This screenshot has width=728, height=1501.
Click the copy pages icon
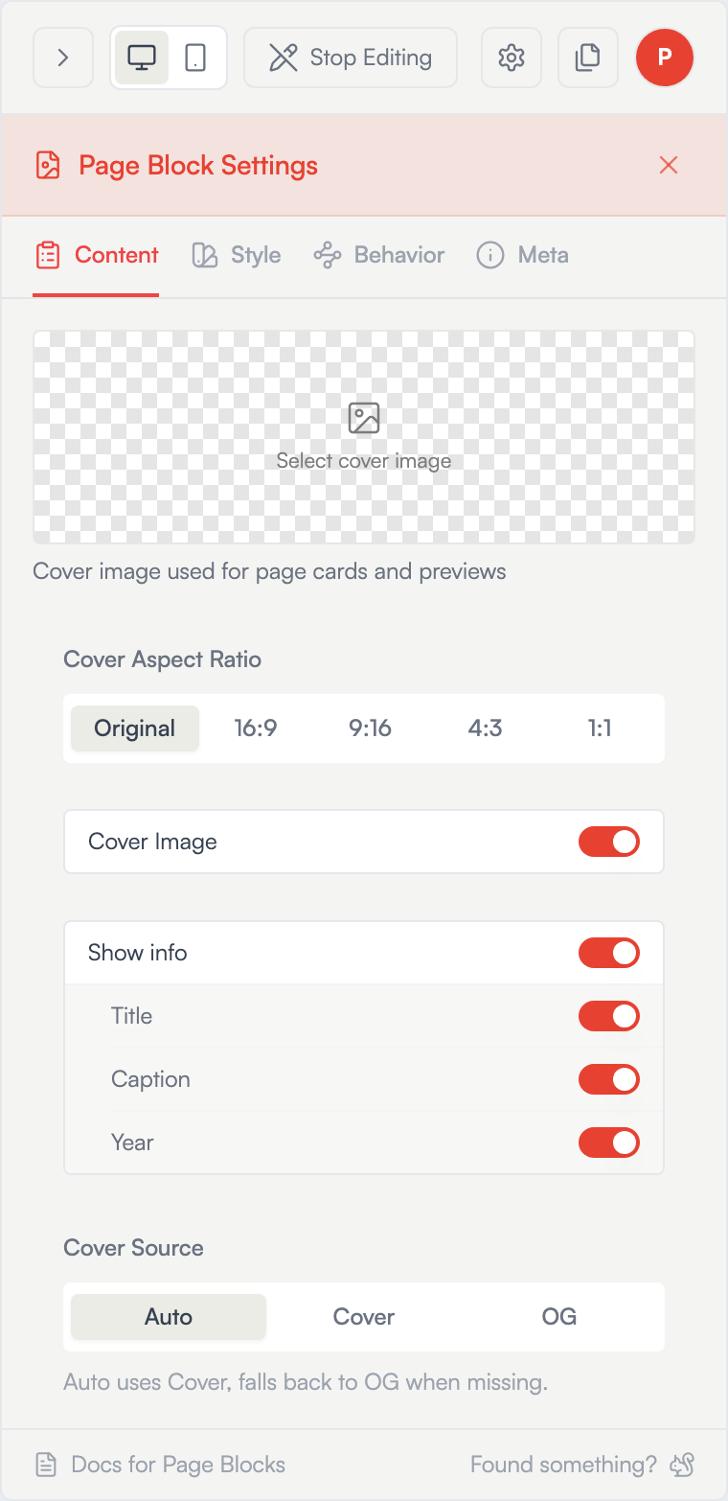click(x=588, y=58)
